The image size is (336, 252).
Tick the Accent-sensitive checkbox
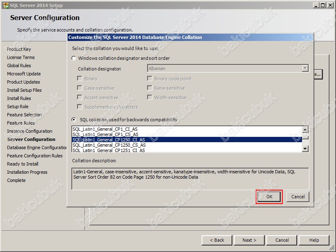pos(79,98)
